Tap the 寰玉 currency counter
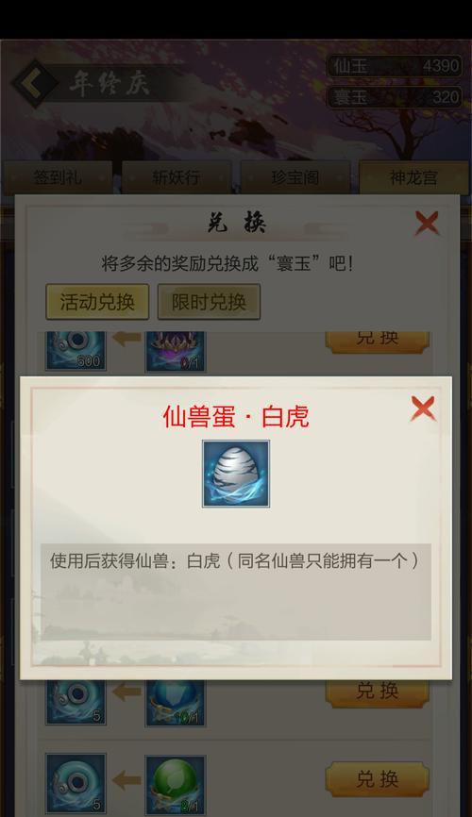Screen dimensions: 472x817 pyautogui.click(x=395, y=97)
